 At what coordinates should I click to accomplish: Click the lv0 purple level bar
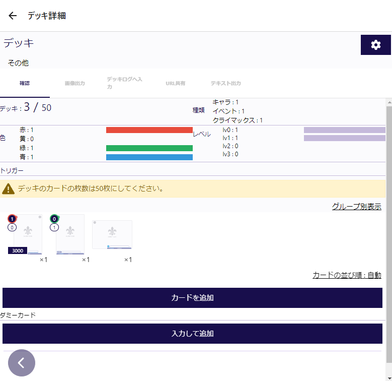[345, 130]
